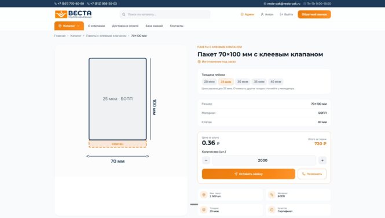Click the Оставить заявку button

(248, 174)
